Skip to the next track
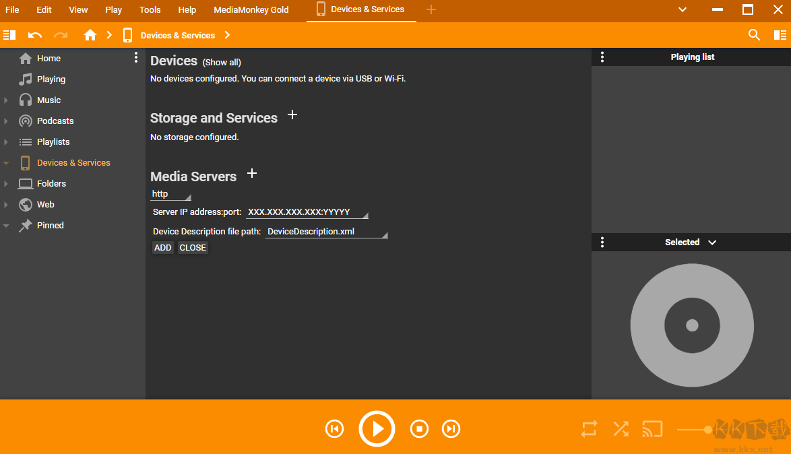This screenshot has height=454, width=791. pos(451,428)
